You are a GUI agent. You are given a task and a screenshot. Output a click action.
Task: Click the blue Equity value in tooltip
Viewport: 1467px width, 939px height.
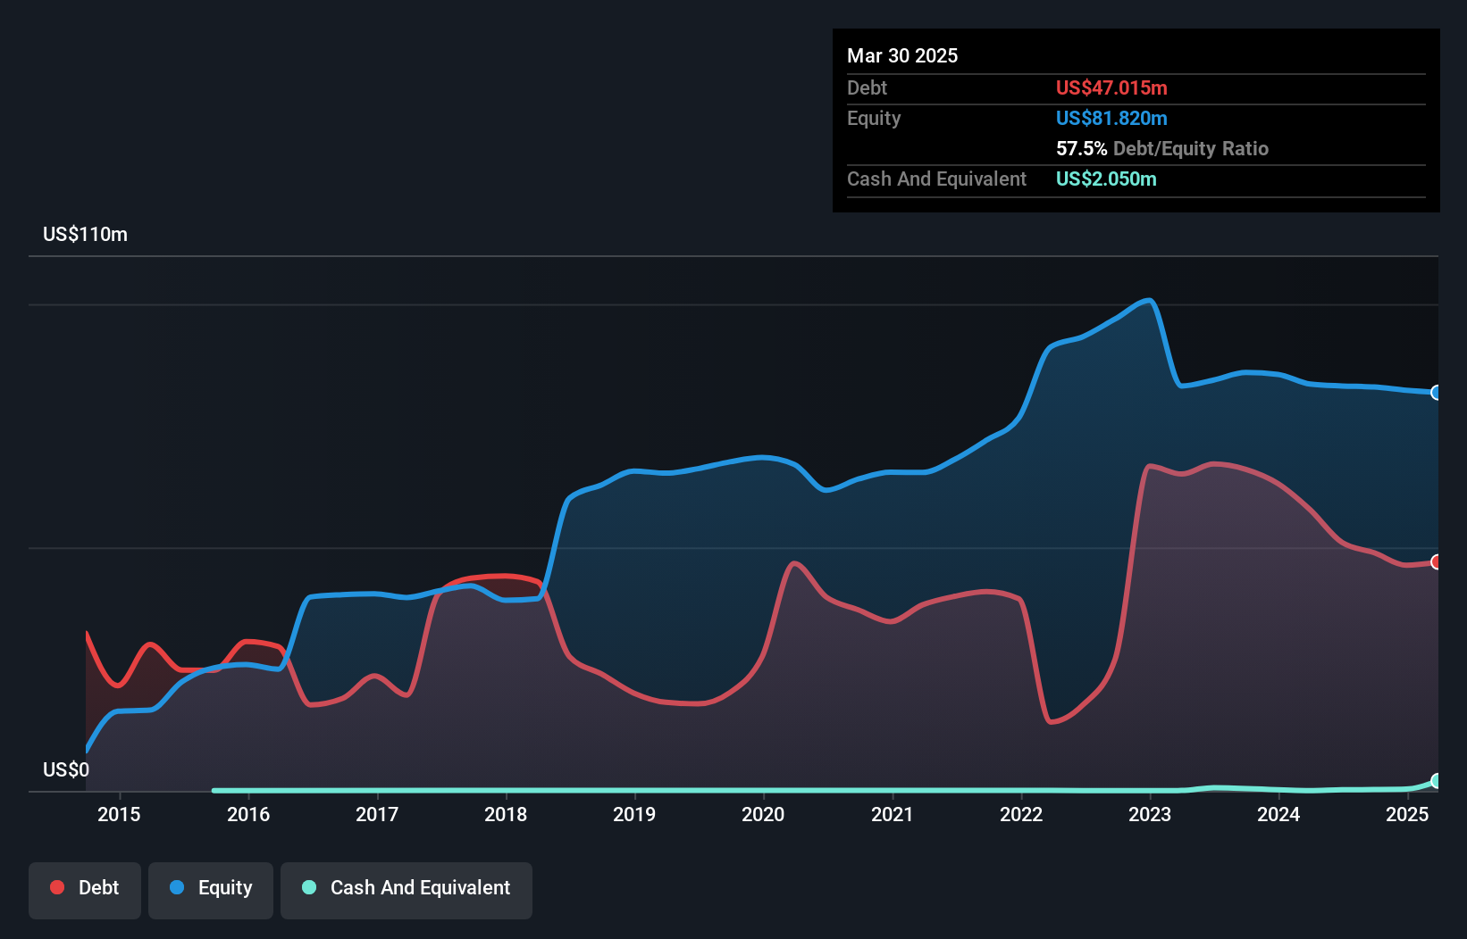(x=1111, y=118)
